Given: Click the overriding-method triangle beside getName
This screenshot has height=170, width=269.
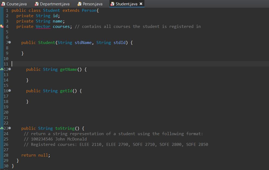Looking at the screenshot, I should pyautogui.click(x=2, y=69).
